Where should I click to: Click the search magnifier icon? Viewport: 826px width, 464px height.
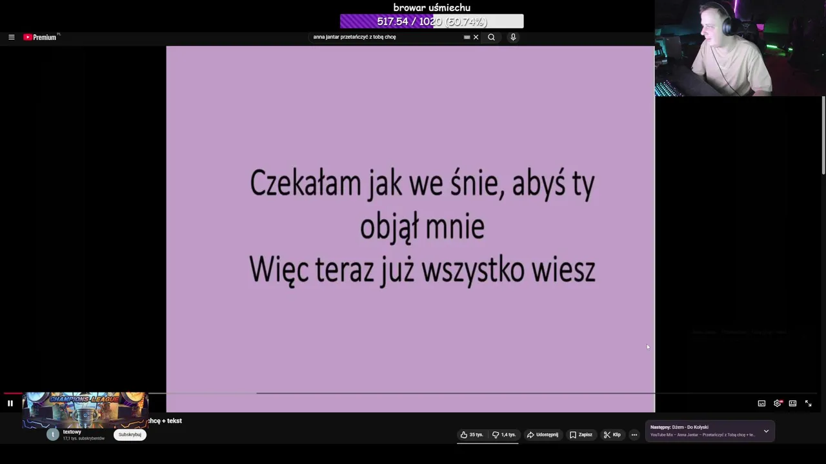coord(491,37)
